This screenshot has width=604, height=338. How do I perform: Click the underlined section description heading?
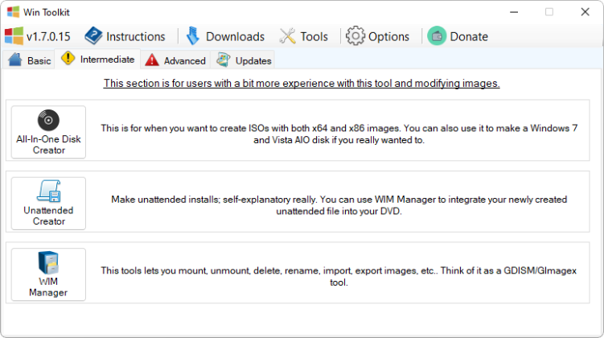pyautogui.click(x=302, y=83)
